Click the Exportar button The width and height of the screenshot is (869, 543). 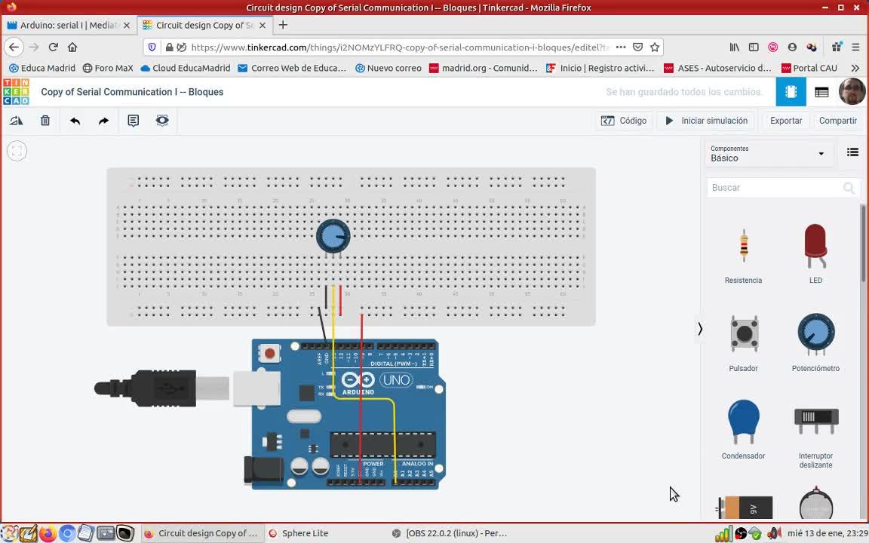coord(785,121)
